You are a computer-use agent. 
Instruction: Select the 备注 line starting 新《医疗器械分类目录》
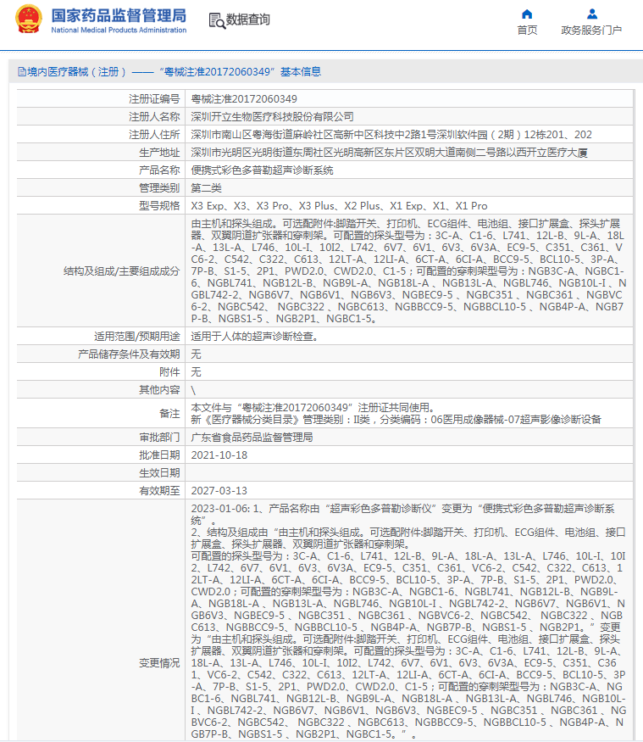point(396,420)
